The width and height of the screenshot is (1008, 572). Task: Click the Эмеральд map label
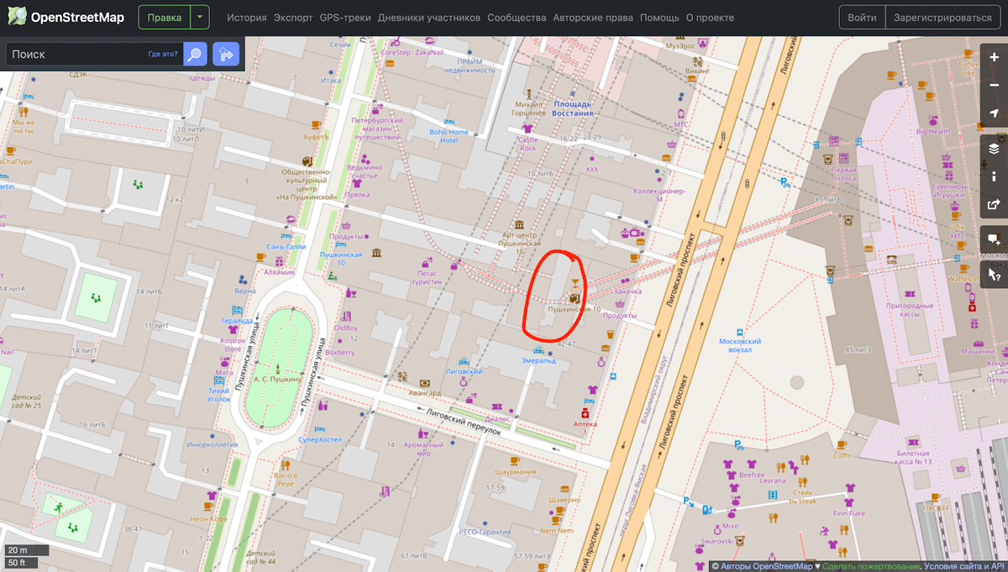click(538, 360)
